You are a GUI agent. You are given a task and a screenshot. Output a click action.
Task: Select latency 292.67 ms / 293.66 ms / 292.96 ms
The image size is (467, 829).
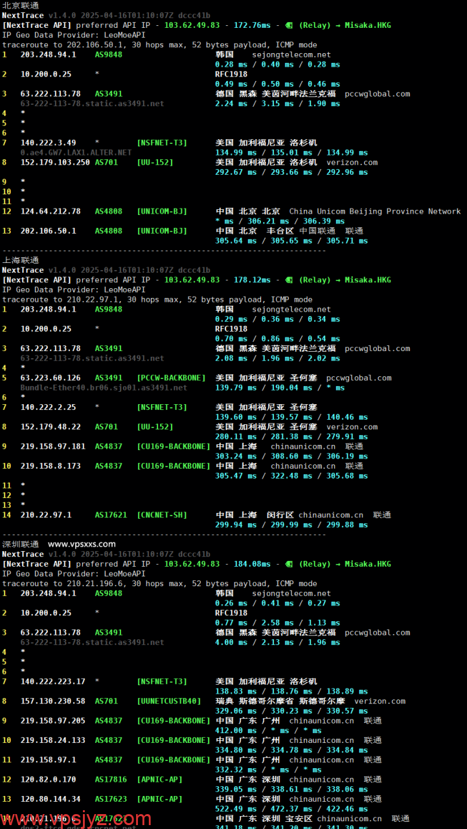click(291, 172)
